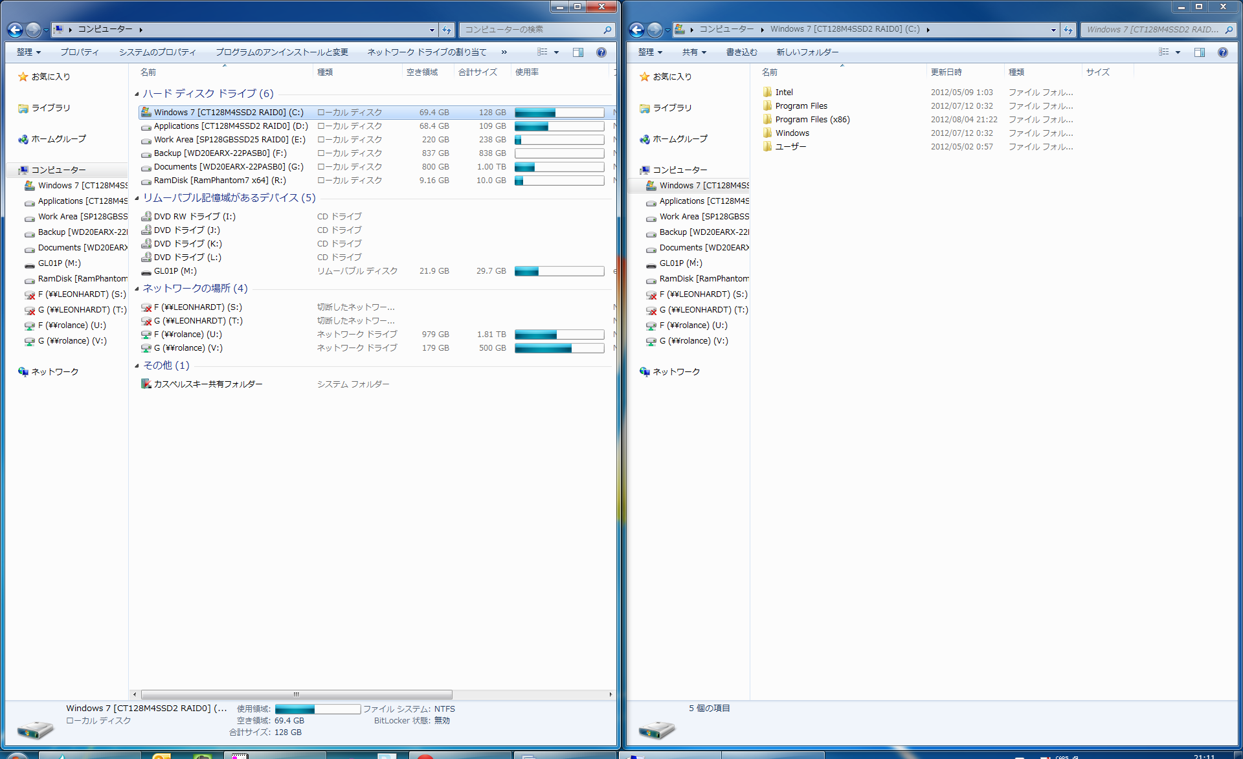Select RamDisk (R:) drive in drive list
The height and width of the screenshot is (759, 1243).
point(220,180)
